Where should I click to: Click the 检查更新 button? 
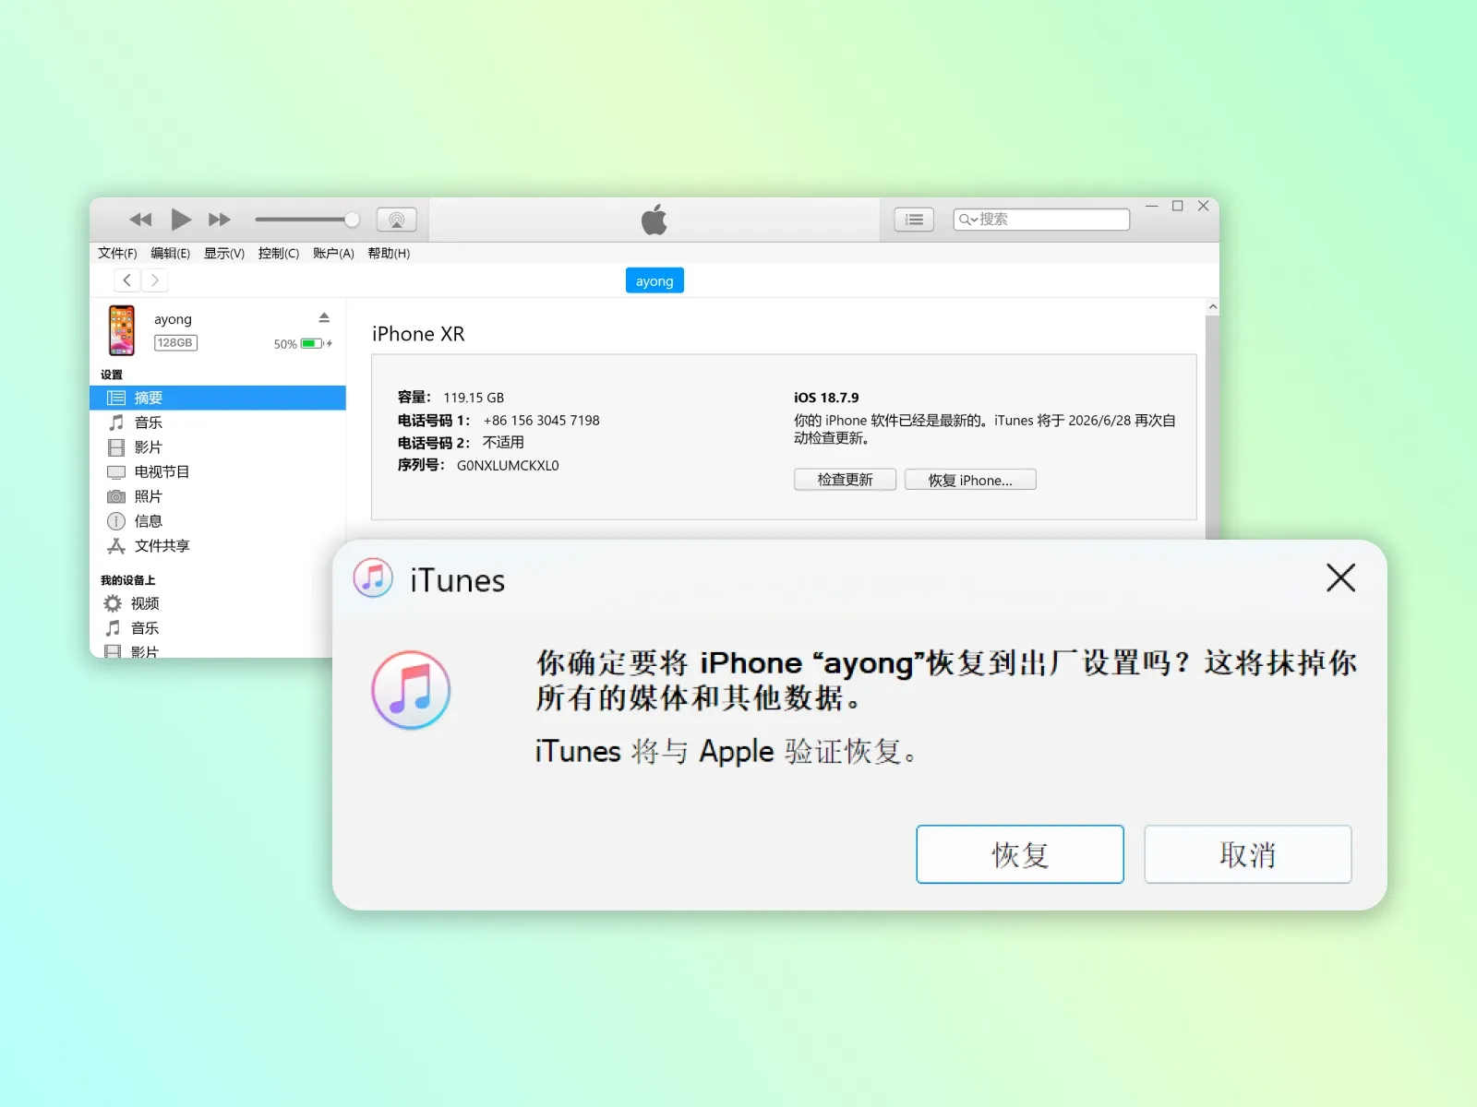[x=845, y=480]
